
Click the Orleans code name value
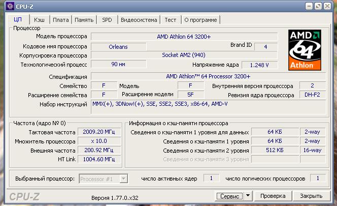pos(118,47)
